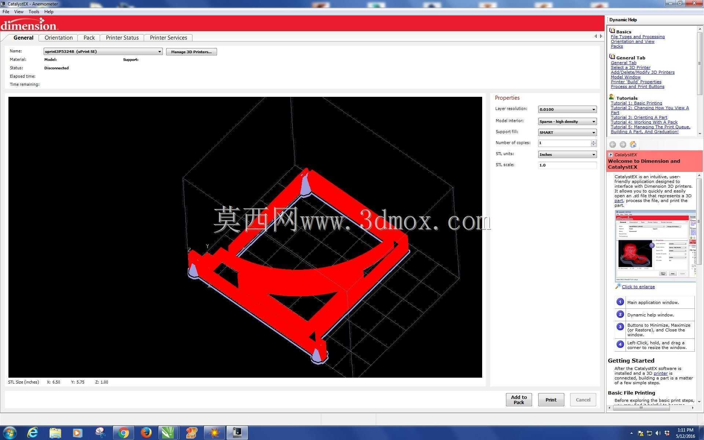Go forward in the Dynamic Help pane

click(x=623, y=144)
